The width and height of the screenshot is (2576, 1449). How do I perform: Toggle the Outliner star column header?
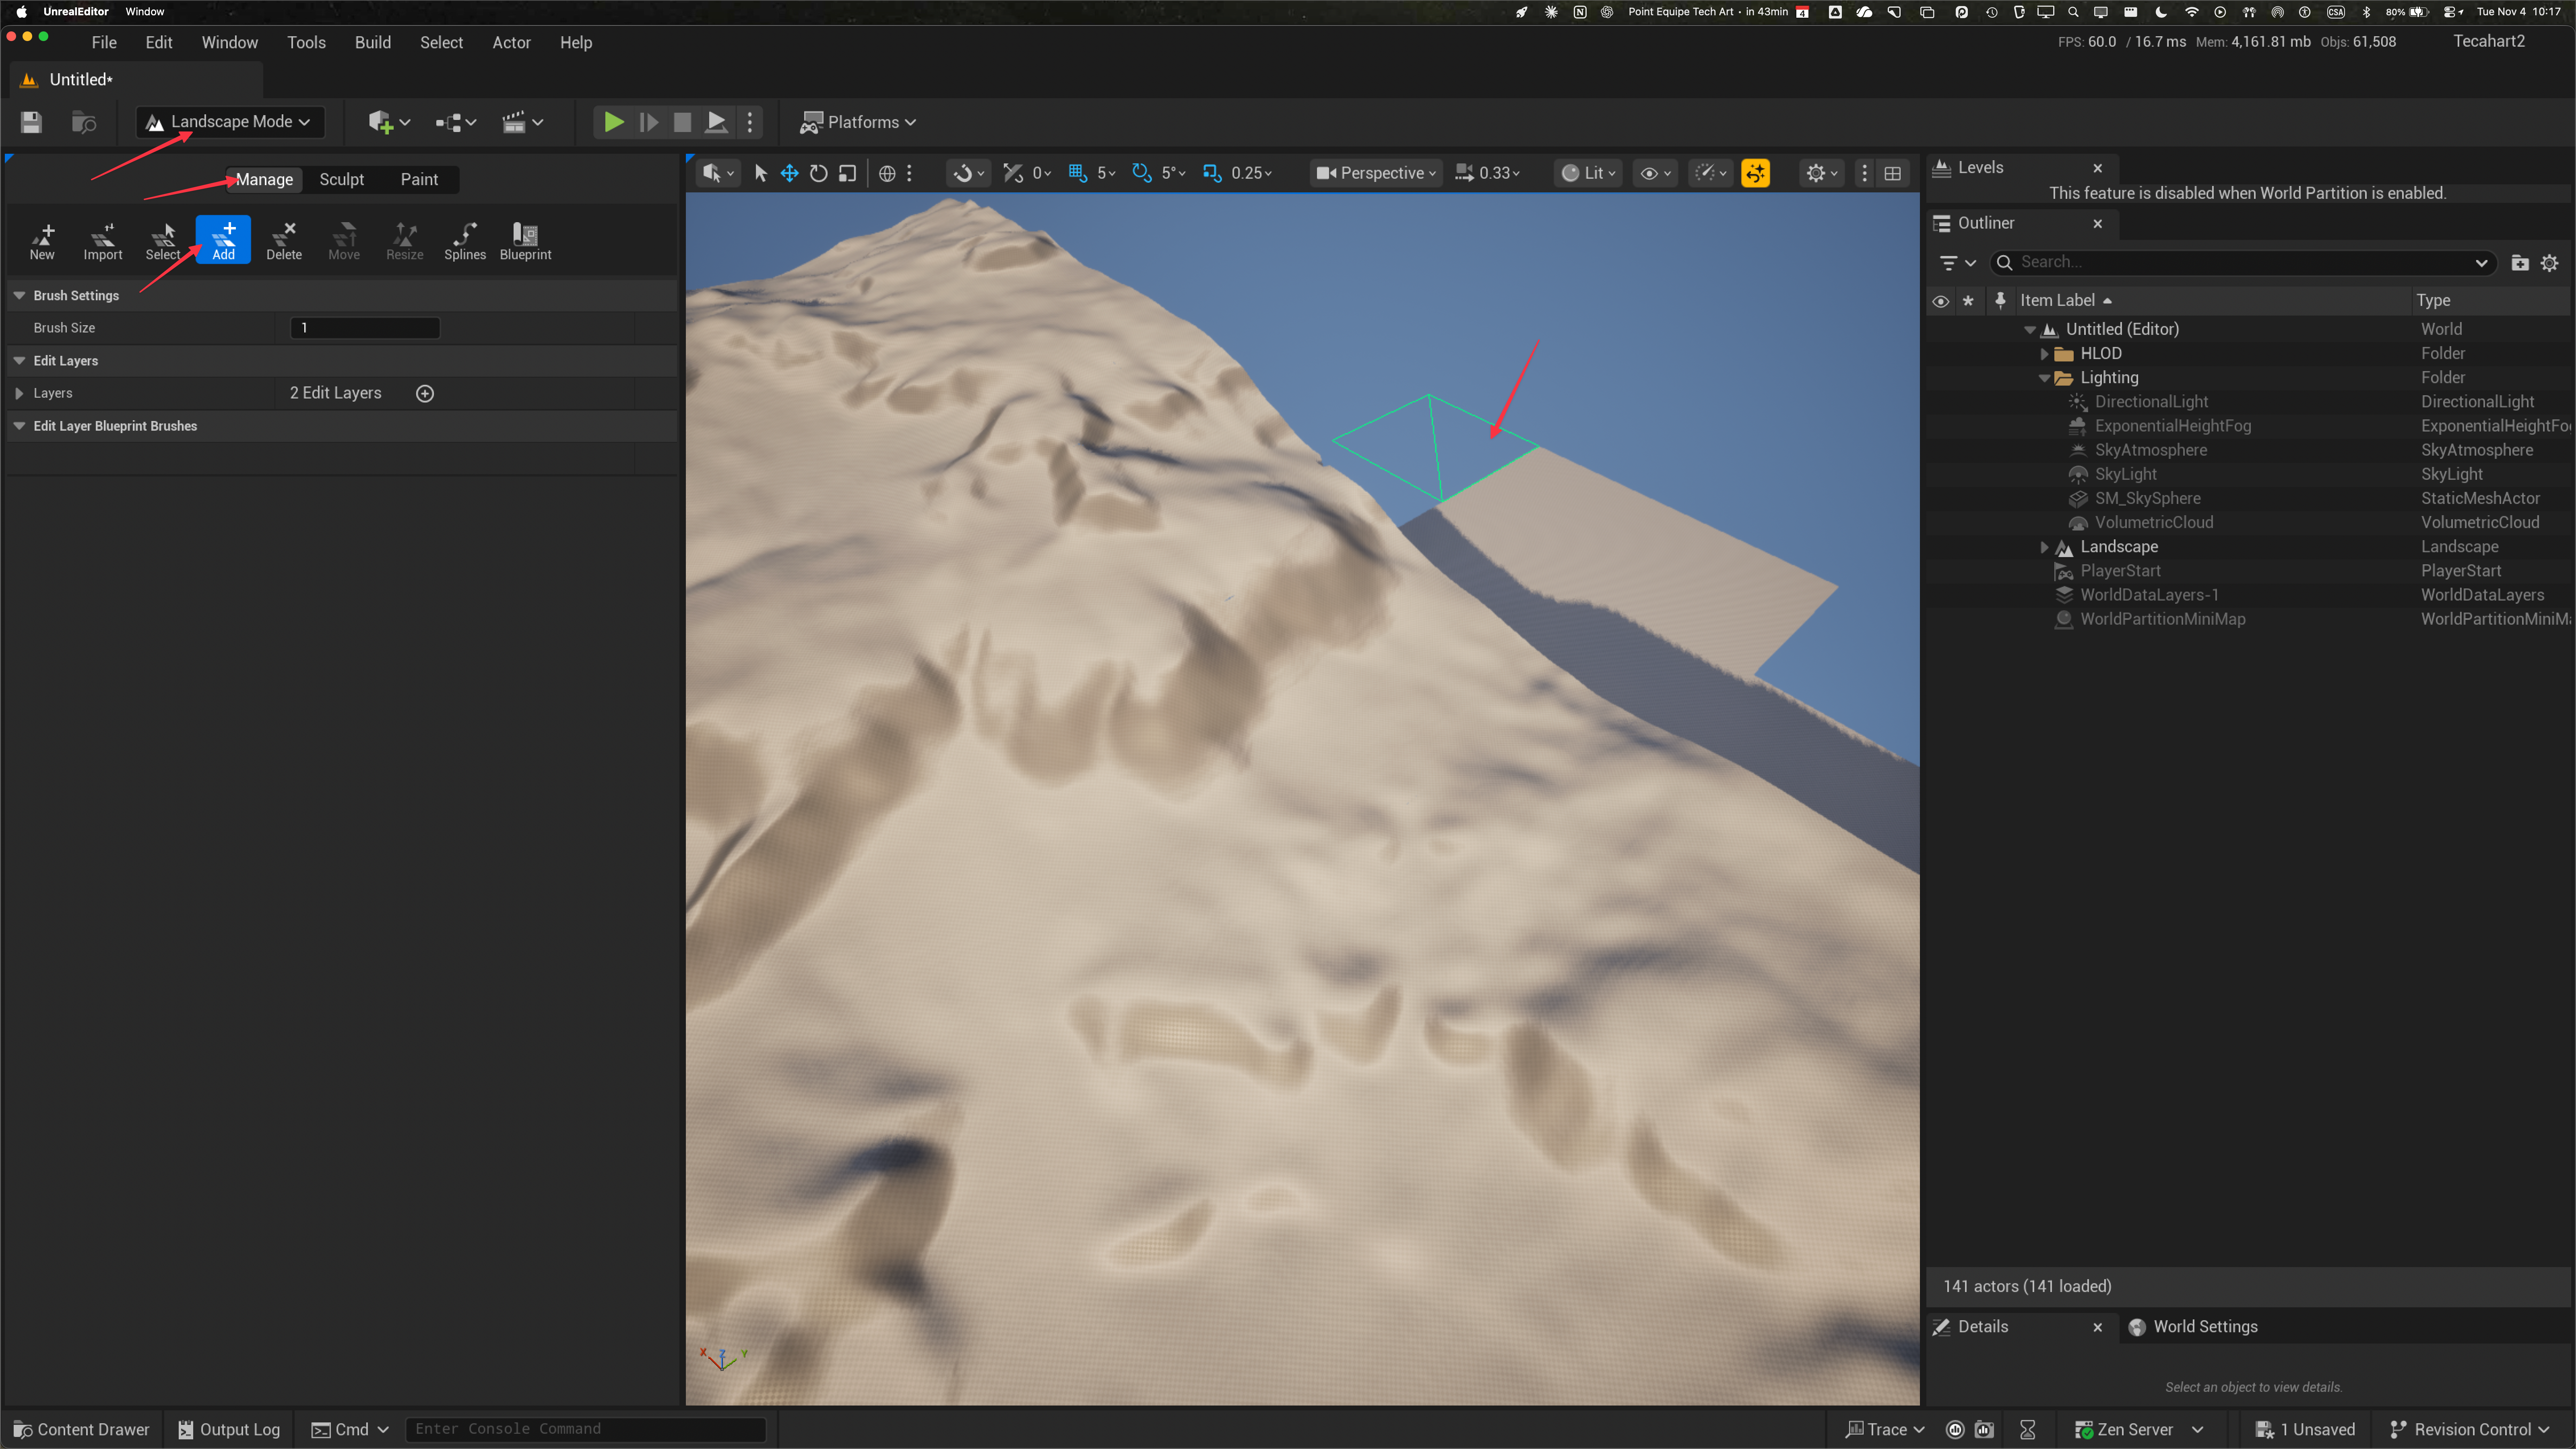[x=1968, y=300]
